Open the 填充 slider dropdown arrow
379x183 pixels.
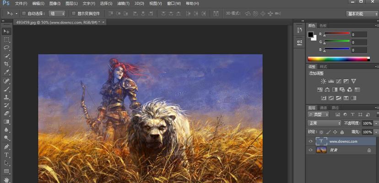[376, 132]
